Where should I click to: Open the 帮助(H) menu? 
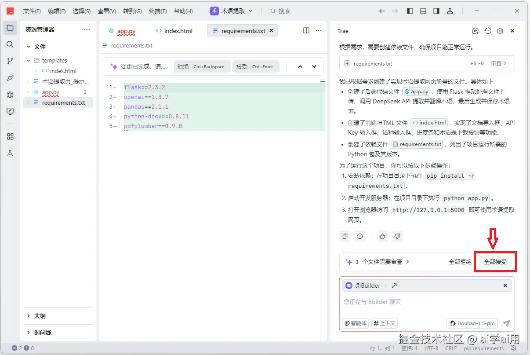[183, 11]
